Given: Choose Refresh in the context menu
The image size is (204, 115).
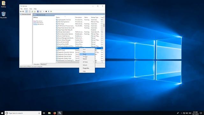Looking at the screenshot, I should (x=87, y=65).
